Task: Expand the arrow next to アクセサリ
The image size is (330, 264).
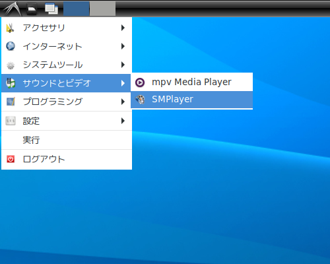Action: click(x=123, y=28)
